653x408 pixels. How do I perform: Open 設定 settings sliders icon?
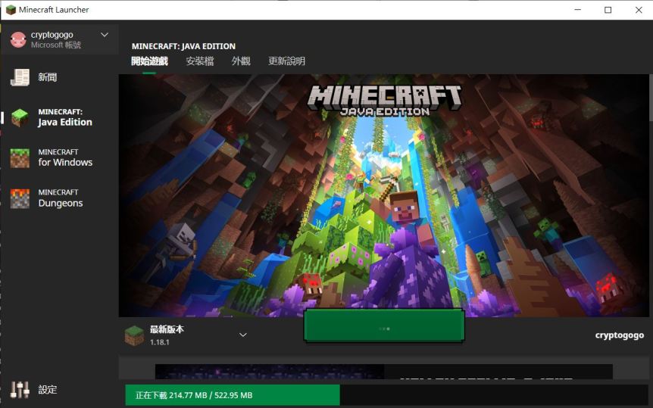point(20,390)
